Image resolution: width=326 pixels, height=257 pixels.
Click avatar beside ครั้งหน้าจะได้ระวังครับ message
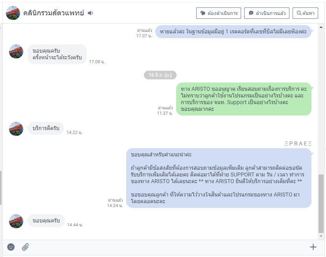pyautogui.click(x=16, y=51)
